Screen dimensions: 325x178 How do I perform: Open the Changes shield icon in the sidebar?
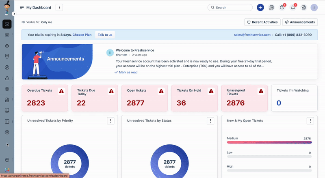coord(7,56)
